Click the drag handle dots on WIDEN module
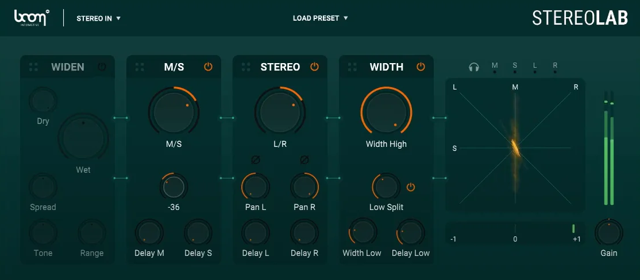640x280 pixels. click(x=33, y=67)
